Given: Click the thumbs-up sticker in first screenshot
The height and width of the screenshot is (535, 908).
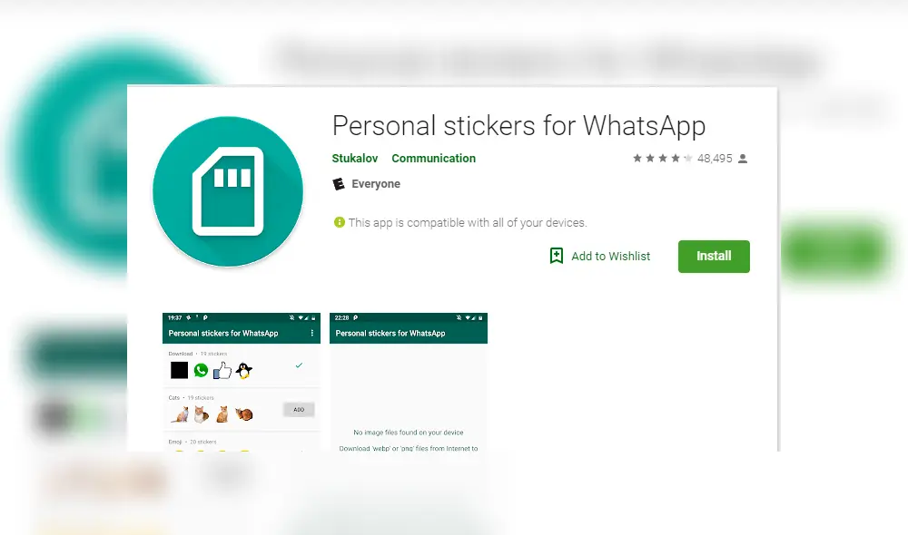Looking at the screenshot, I should 222,370.
